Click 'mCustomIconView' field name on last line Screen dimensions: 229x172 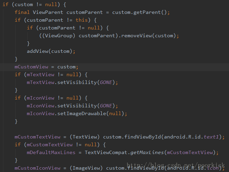coord(37,168)
